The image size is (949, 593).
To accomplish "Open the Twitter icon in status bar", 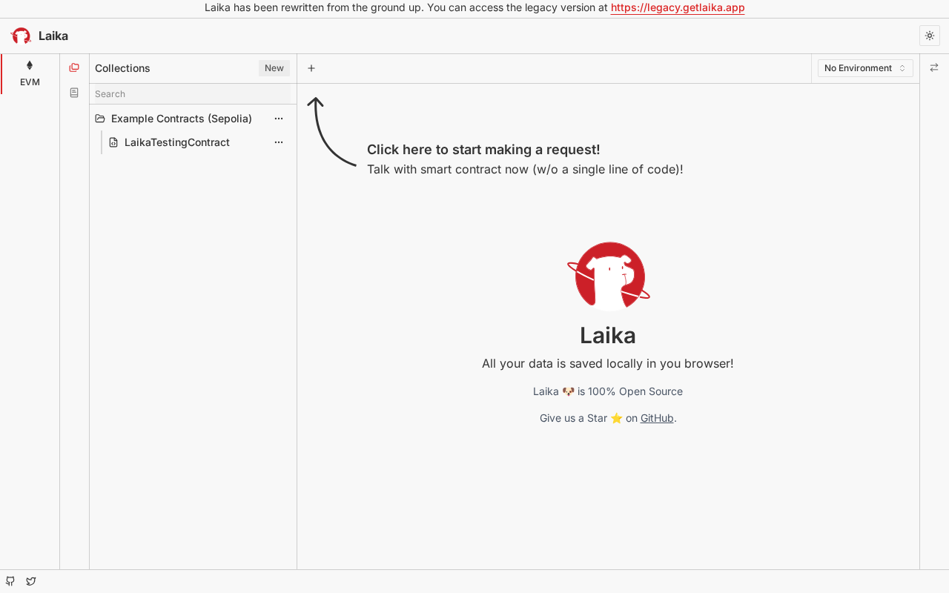I will tap(31, 581).
